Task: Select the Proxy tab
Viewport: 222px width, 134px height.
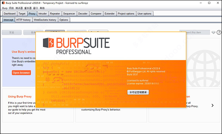Action: [32, 14]
